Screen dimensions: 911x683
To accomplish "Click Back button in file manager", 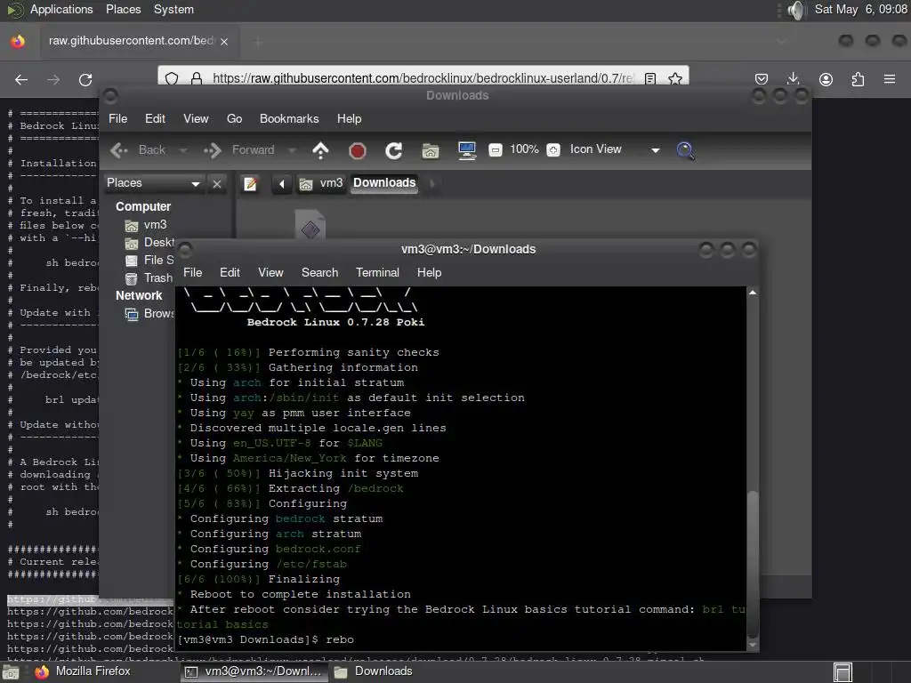I will 138,150.
